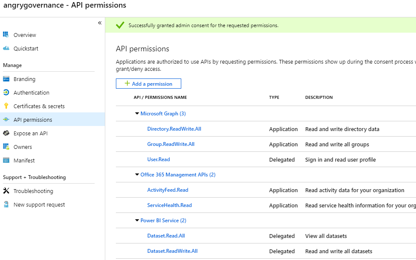This screenshot has width=416, height=260.
Task: Click the Manifest icon
Action: point(6,160)
